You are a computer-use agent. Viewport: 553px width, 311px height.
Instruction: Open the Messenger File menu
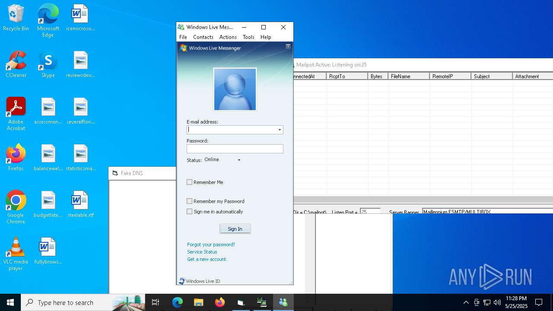coord(183,37)
